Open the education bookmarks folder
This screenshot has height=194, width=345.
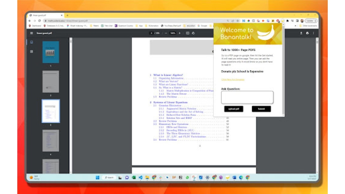[x=189, y=26]
